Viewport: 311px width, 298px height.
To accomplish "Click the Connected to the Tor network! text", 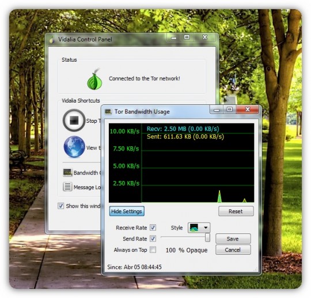I will (145, 78).
